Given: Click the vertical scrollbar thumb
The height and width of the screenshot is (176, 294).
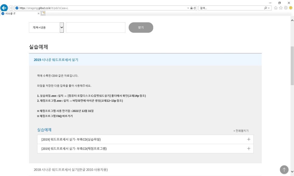Looking at the screenshot, I should point(292,66).
